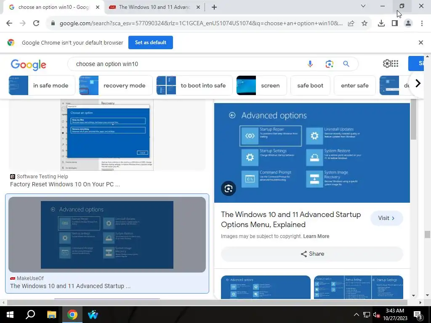Share this page via the address bar icon
The width and height of the screenshot is (431, 323).
coord(351,24)
